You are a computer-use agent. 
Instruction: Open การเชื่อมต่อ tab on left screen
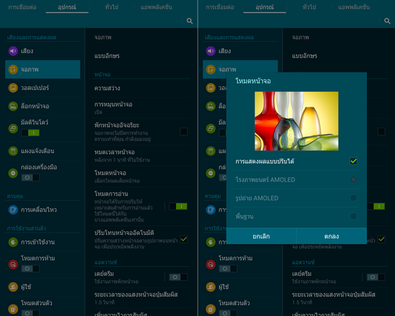coord(22,7)
